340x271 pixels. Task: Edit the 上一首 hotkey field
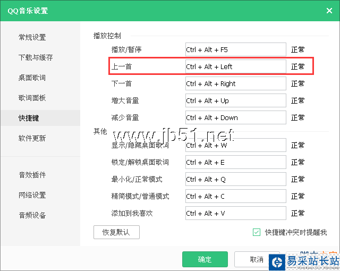click(236, 66)
